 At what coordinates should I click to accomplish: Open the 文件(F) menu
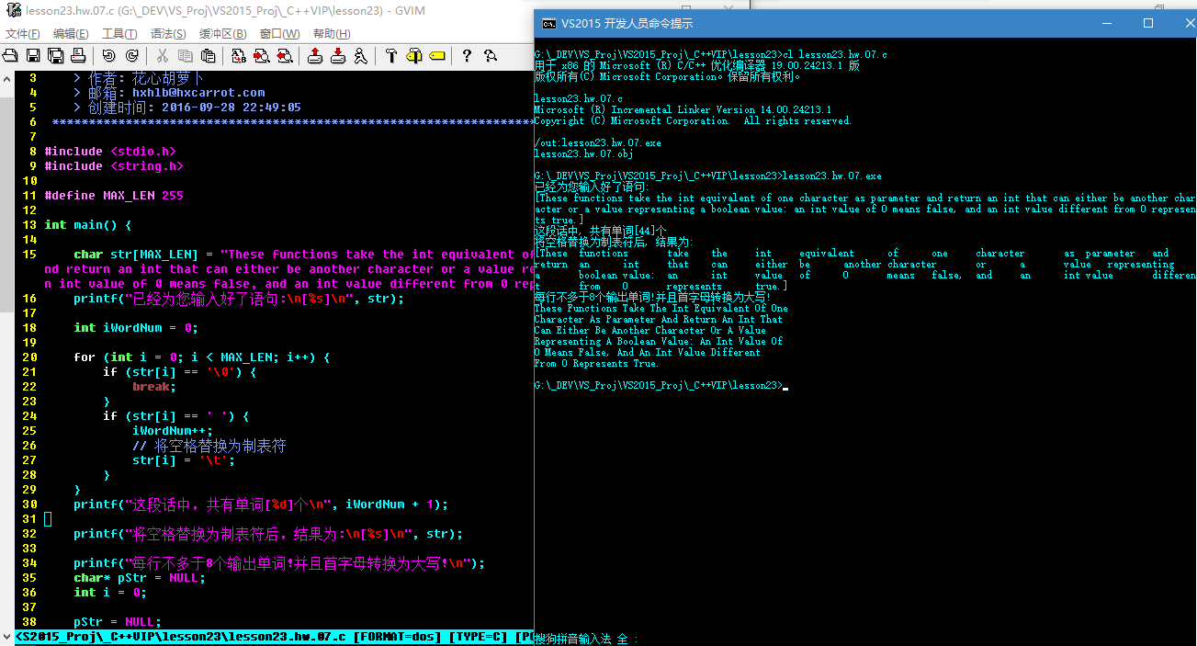tap(22, 34)
